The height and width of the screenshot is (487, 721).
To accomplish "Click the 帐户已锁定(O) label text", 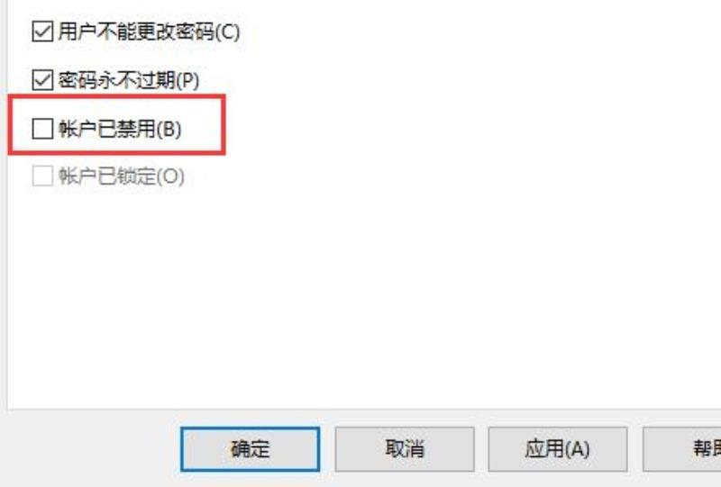I will 122,176.
